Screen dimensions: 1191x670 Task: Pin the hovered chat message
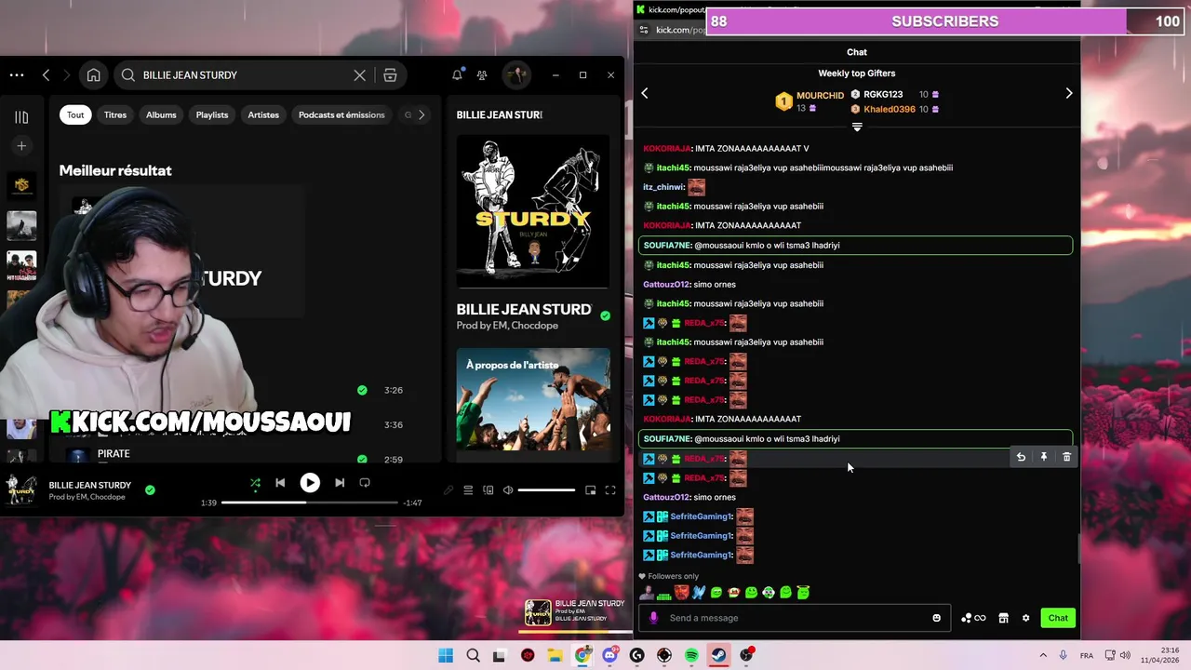coord(1044,457)
